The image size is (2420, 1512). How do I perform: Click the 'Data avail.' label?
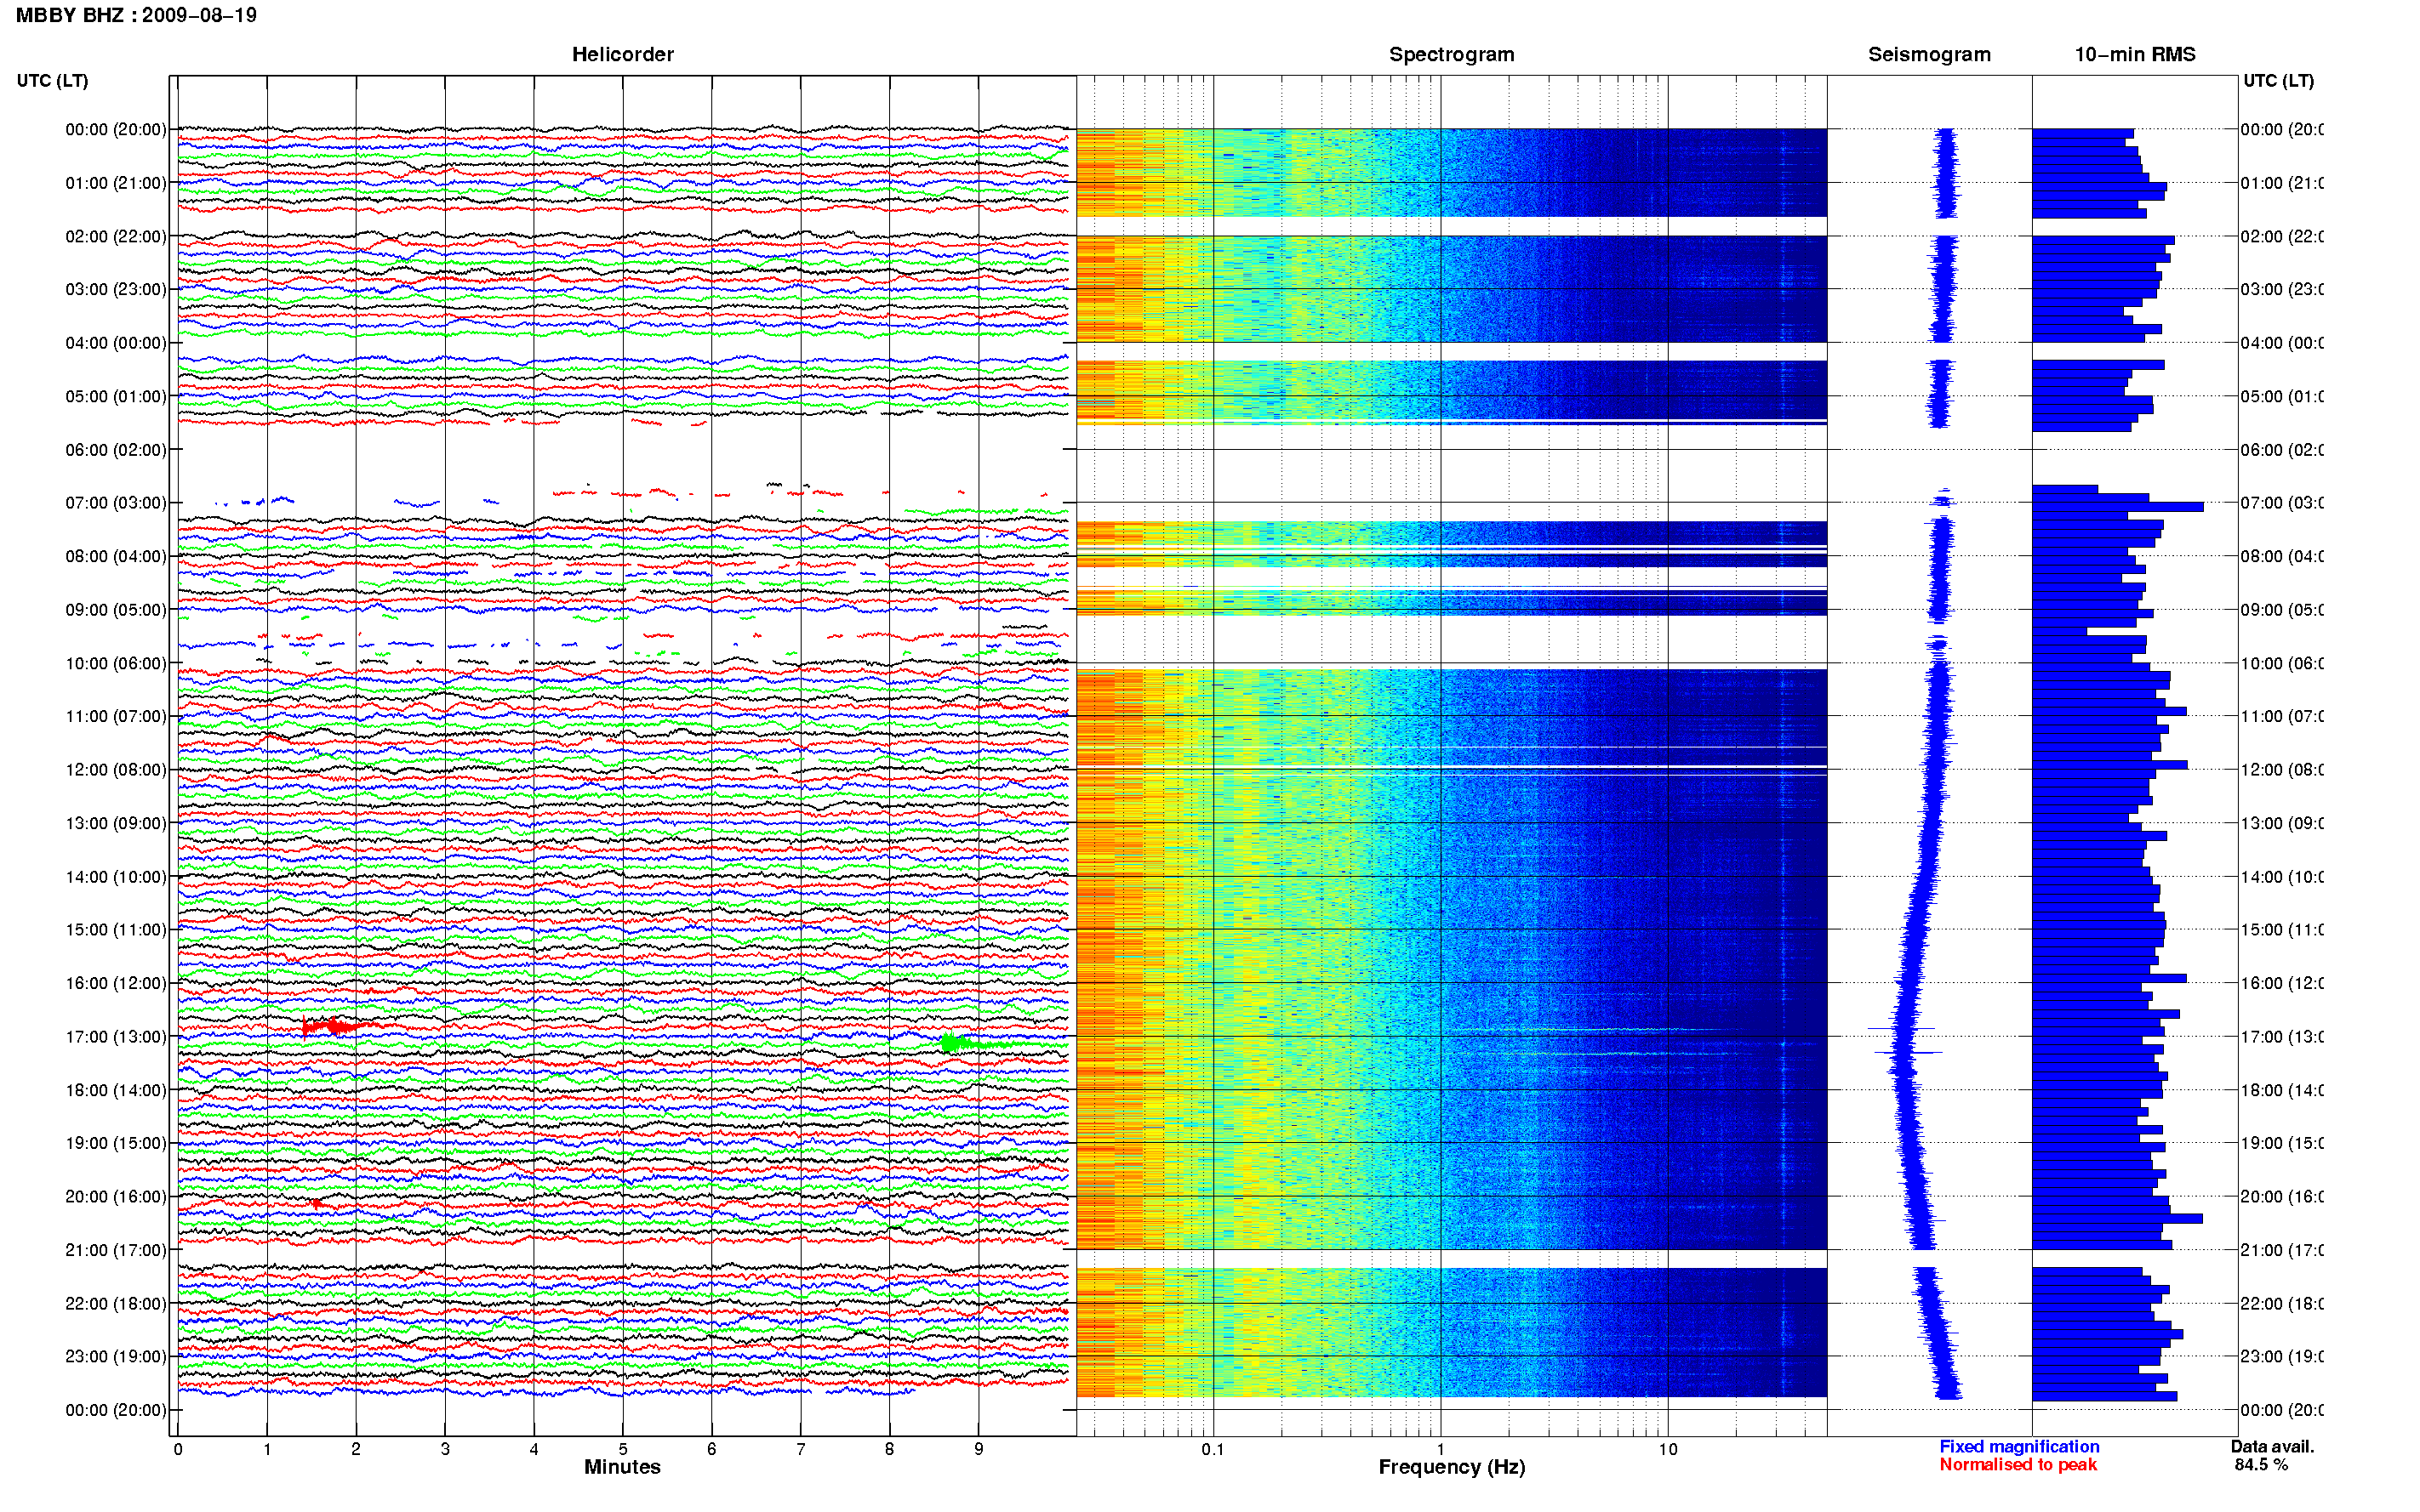[2272, 1446]
